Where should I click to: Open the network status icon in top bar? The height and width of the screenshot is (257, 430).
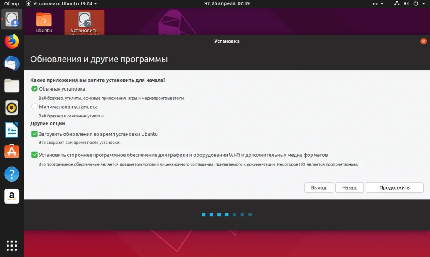pos(396,3)
